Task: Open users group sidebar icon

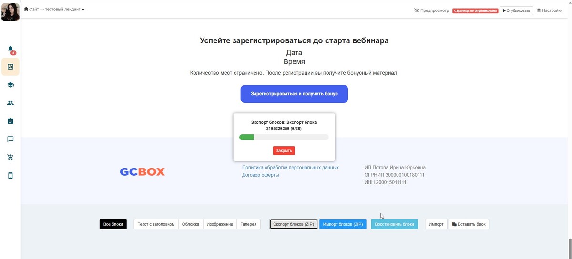Action: [10, 103]
